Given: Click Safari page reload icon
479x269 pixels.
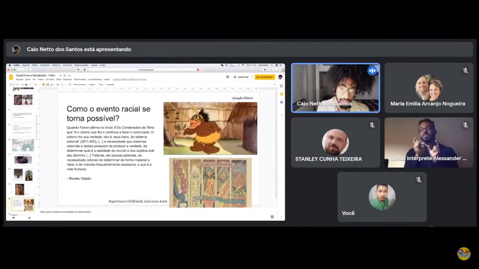Looking at the screenshot, I should pos(201,70).
